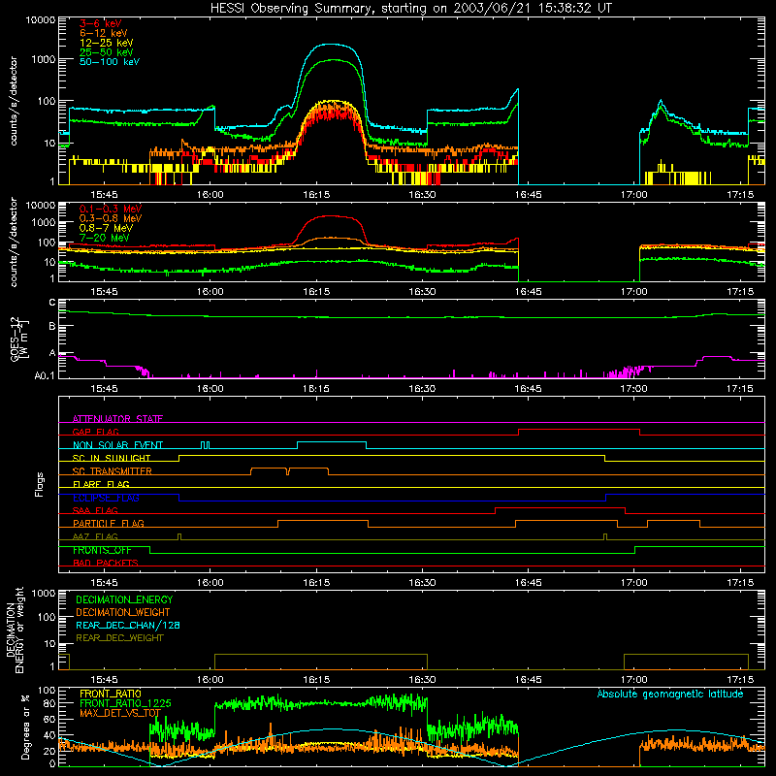
Task: Select the BAD_PACKETS flag label
Action: click(106, 563)
